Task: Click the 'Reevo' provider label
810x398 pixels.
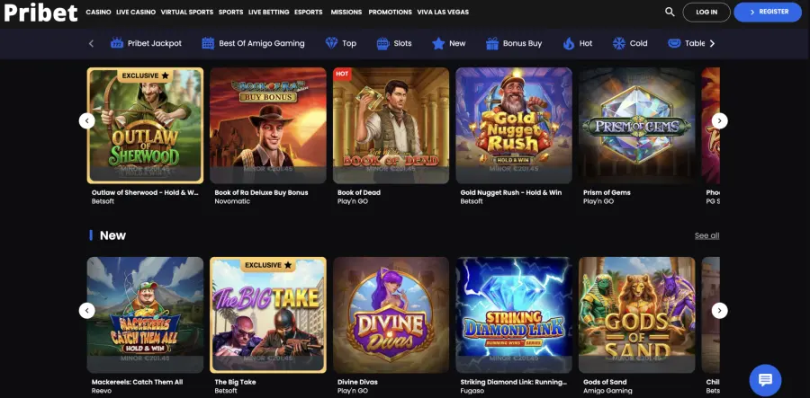Action: [101, 391]
